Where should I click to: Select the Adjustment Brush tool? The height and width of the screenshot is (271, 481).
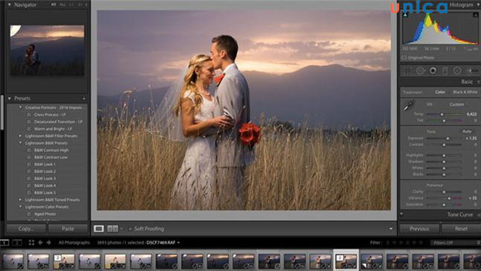(472, 70)
